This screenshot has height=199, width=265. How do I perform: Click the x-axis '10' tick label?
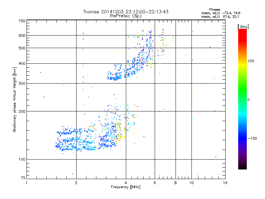(191, 183)
